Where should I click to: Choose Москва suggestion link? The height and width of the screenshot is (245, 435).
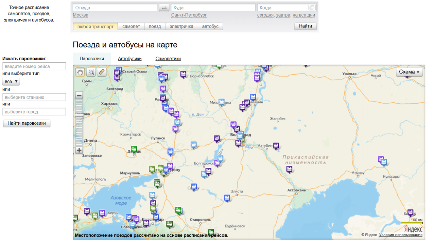click(81, 15)
